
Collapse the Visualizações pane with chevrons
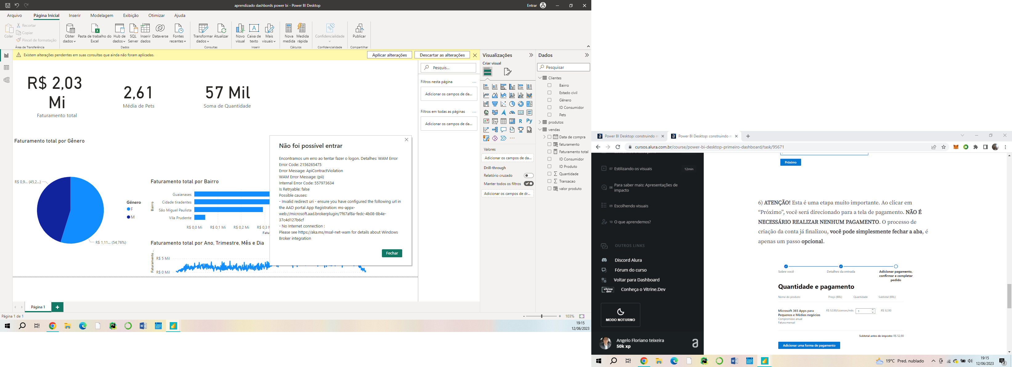[x=531, y=55]
